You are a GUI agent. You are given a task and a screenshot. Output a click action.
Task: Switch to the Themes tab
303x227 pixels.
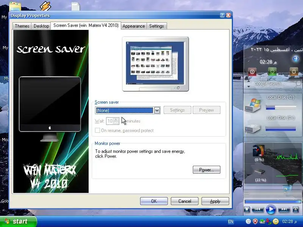[22, 26]
